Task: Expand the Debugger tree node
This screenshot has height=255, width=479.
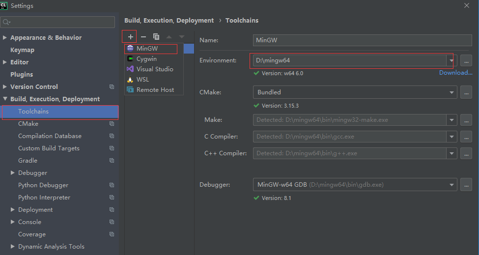Action: coord(12,173)
